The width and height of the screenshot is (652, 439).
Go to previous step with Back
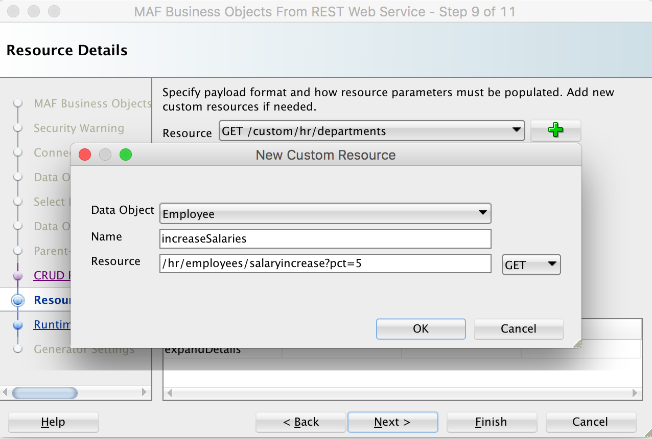[x=301, y=422]
